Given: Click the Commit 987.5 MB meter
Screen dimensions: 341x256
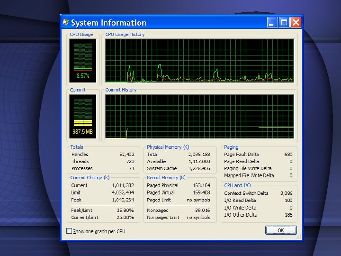Looking at the screenshot, I should [x=83, y=117].
